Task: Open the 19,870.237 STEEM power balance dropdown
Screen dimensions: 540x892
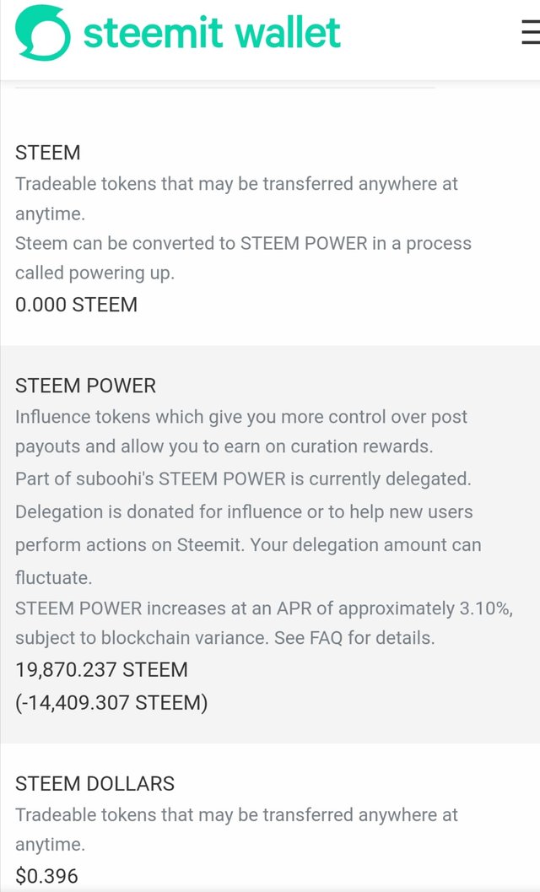Action: pos(101,669)
